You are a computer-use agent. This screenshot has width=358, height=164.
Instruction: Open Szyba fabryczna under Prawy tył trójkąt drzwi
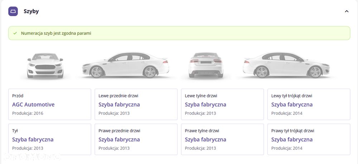coord(292,139)
